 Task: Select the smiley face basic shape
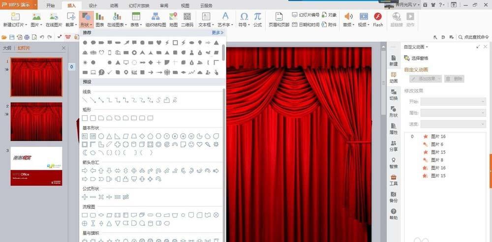pyautogui.click(x=191, y=145)
